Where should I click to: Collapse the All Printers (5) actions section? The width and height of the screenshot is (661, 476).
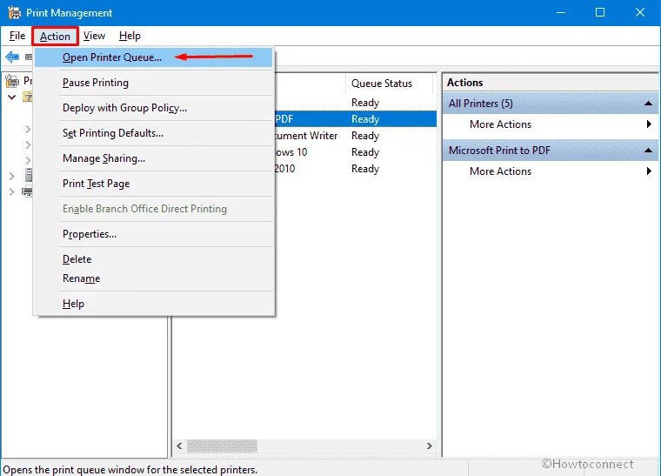tap(648, 104)
